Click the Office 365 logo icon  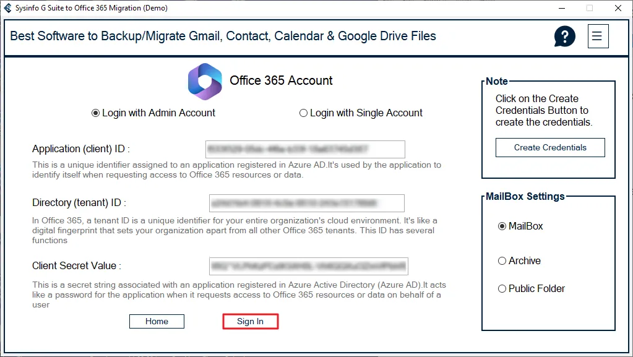(205, 81)
